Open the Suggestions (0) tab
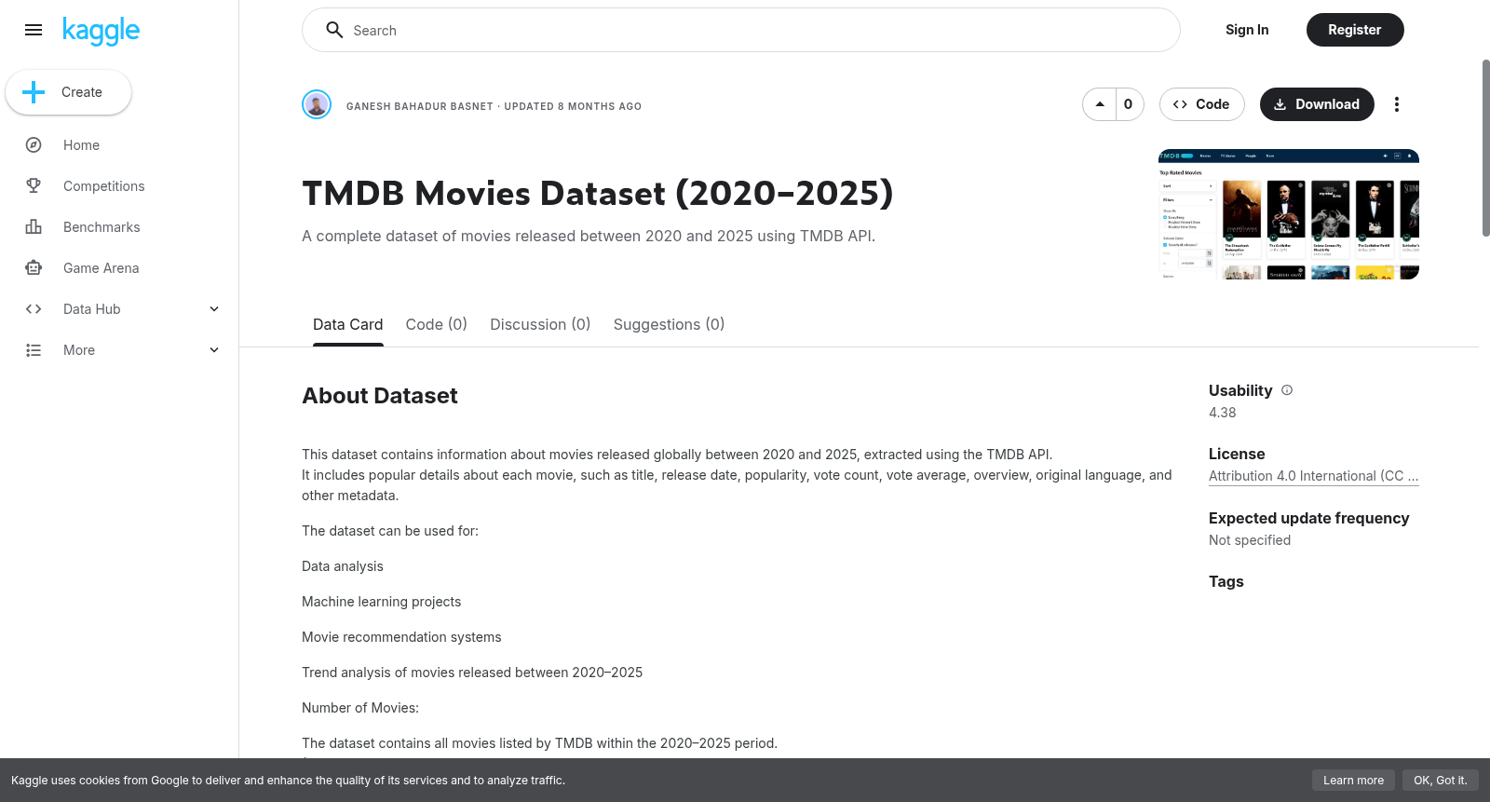The width and height of the screenshot is (1490, 802). pos(669,324)
